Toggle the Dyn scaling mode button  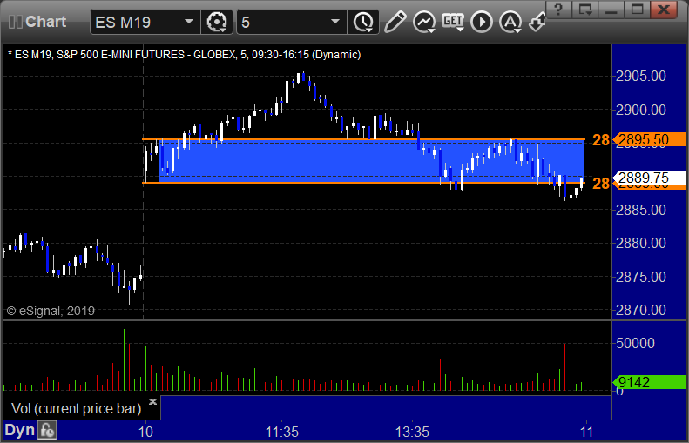pos(20,430)
